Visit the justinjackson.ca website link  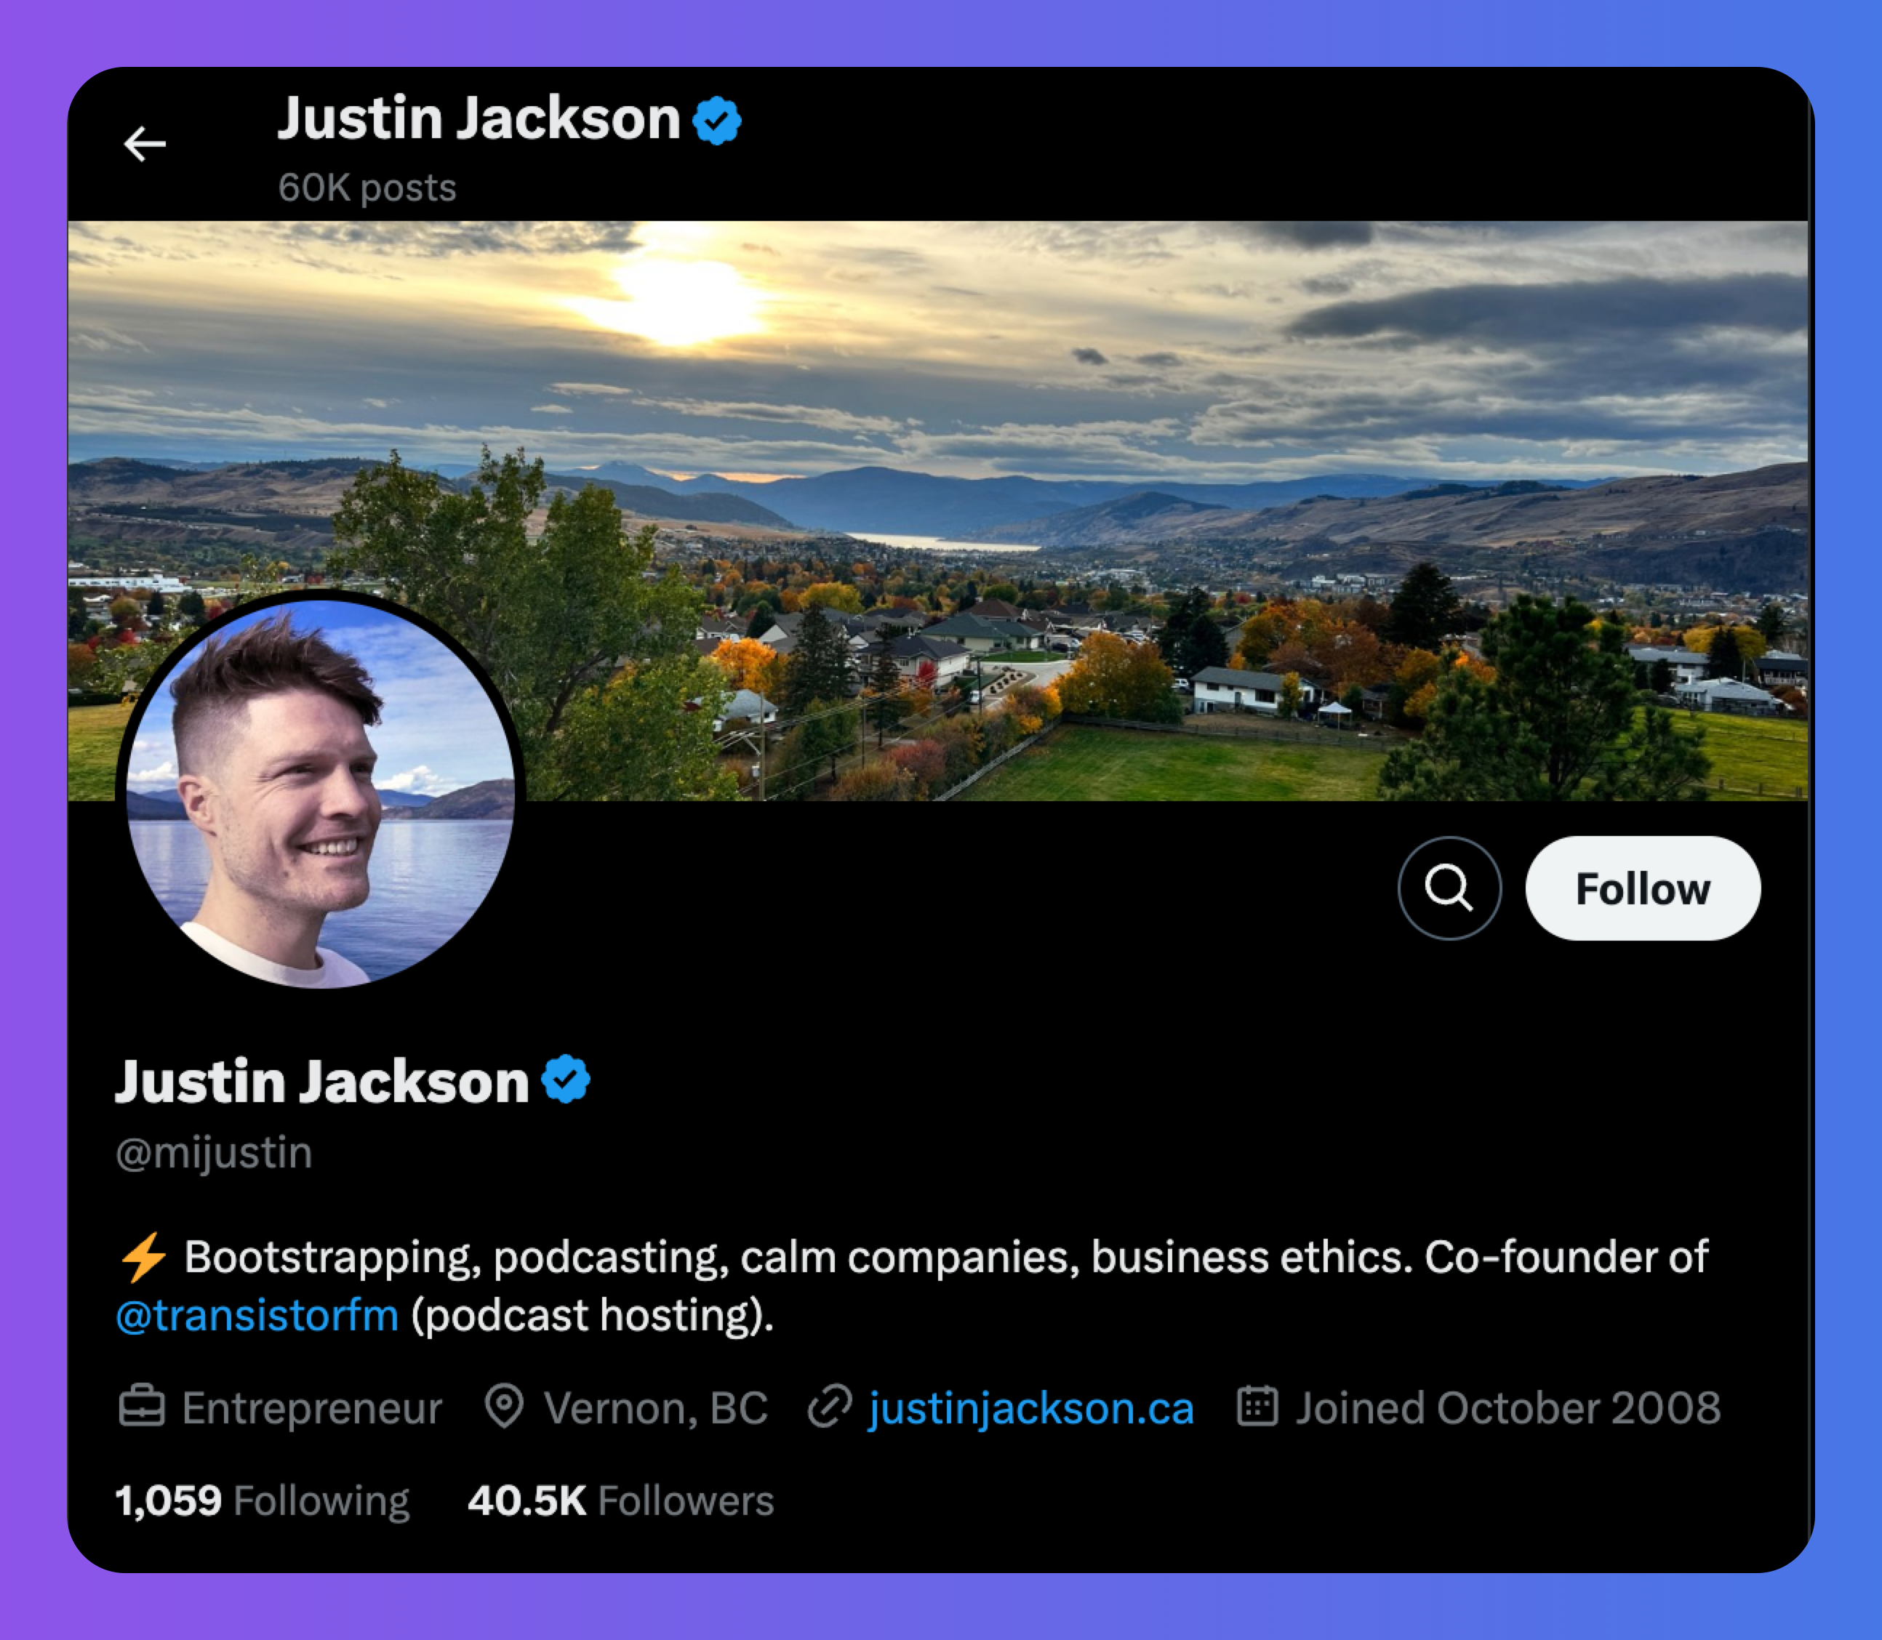(1032, 1407)
